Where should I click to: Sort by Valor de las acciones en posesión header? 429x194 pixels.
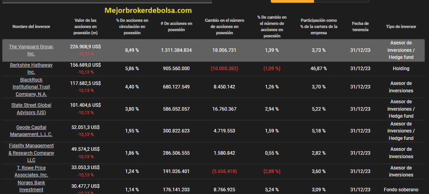(x=85, y=26)
